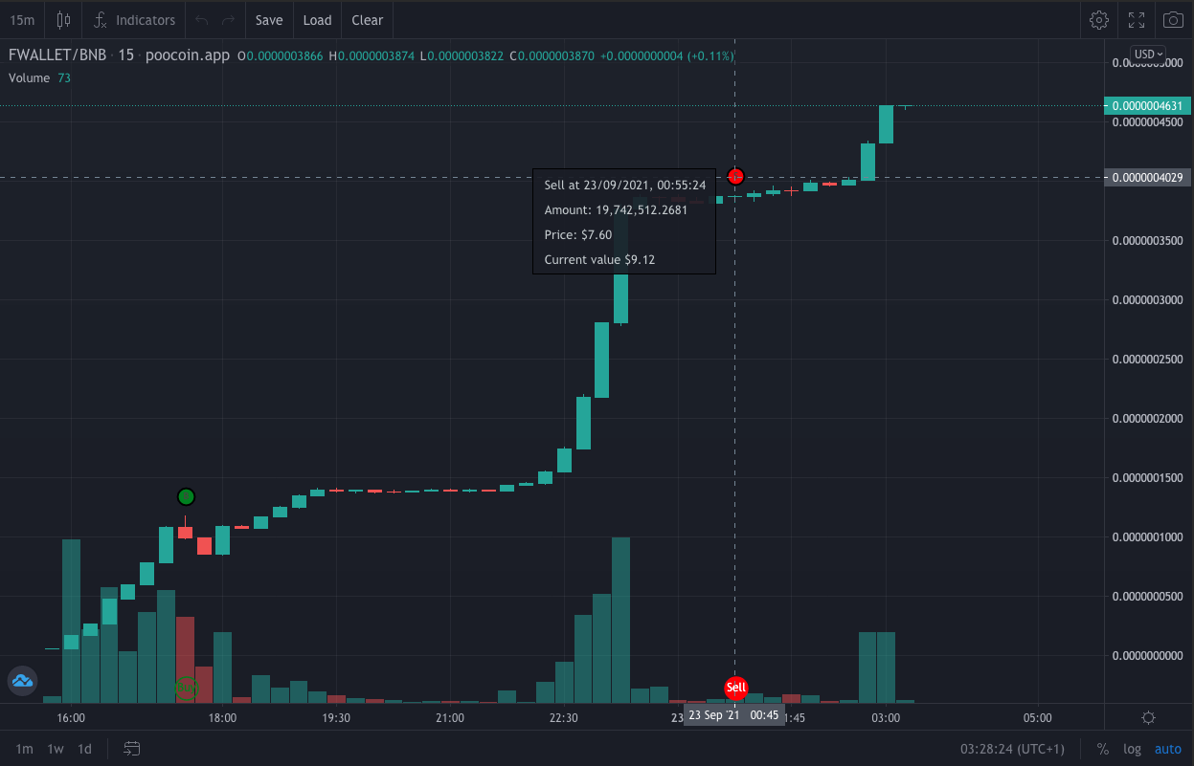This screenshot has width=1194, height=766.
Task: Redo the chart action
Action: click(228, 19)
